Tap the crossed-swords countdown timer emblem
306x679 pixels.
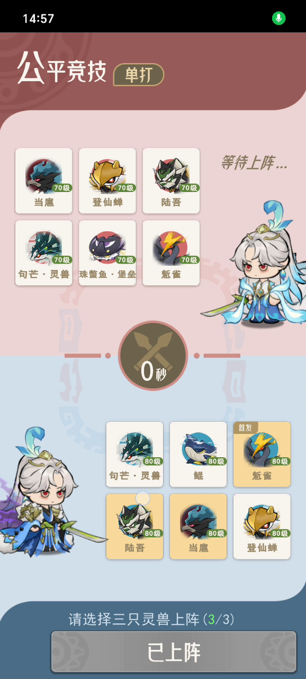pyautogui.click(x=153, y=356)
